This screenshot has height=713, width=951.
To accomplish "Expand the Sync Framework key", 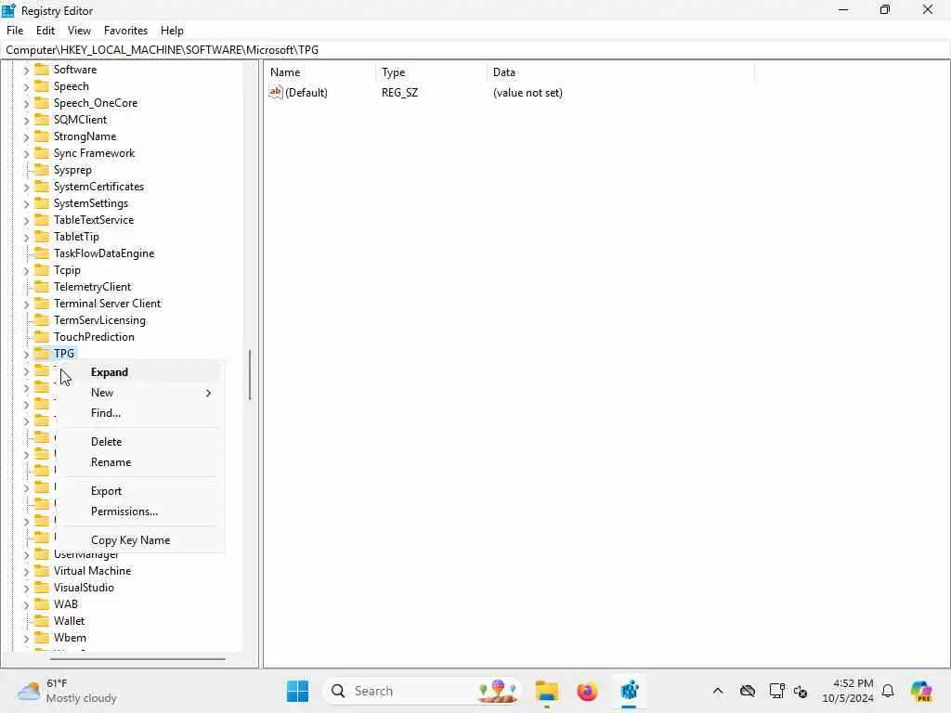I will [26, 154].
